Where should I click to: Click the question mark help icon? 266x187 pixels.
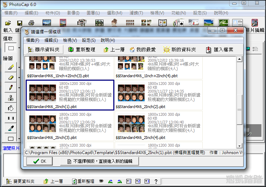pos(156,181)
